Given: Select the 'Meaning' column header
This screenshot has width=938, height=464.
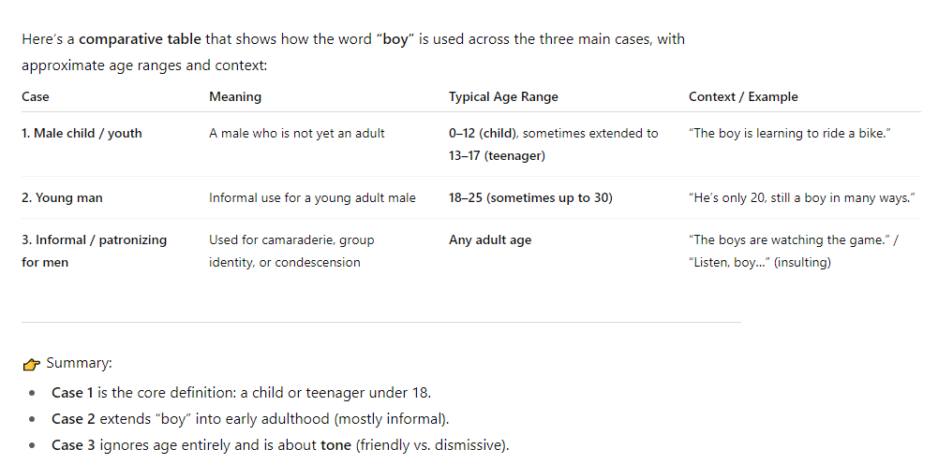Looking at the screenshot, I should tap(235, 96).
